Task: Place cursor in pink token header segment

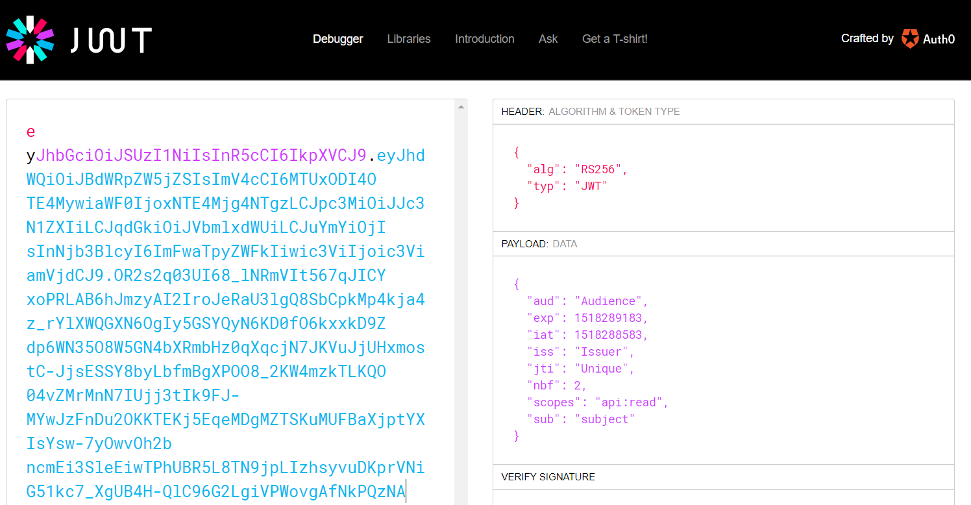Action: (x=201, y=156)
